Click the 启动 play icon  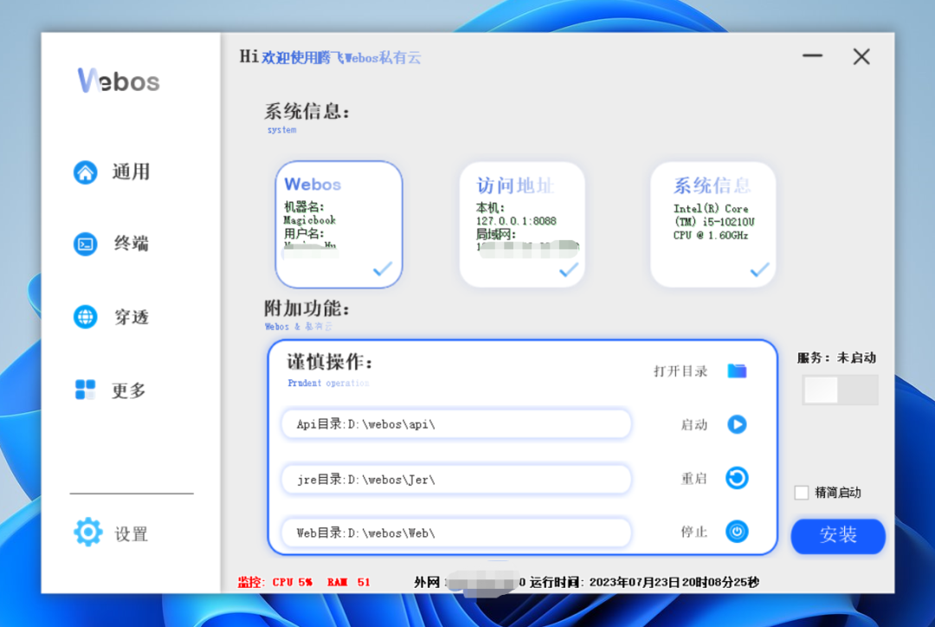[x=737, y=424]
